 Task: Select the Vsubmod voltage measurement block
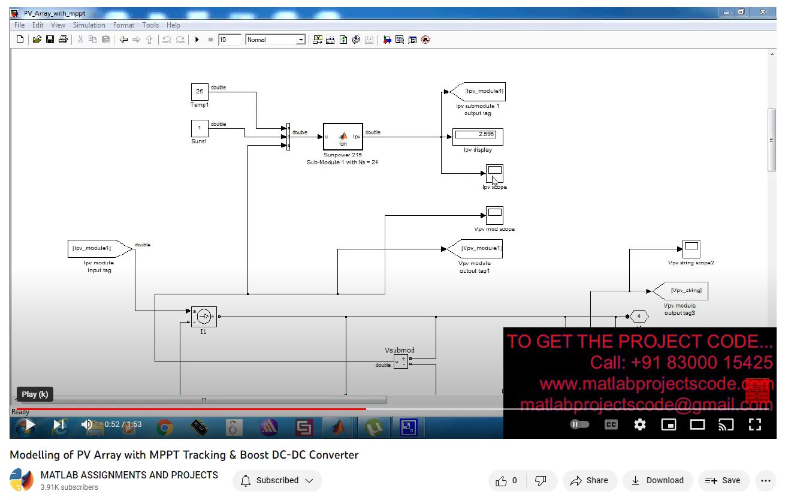tap(400, 361)
